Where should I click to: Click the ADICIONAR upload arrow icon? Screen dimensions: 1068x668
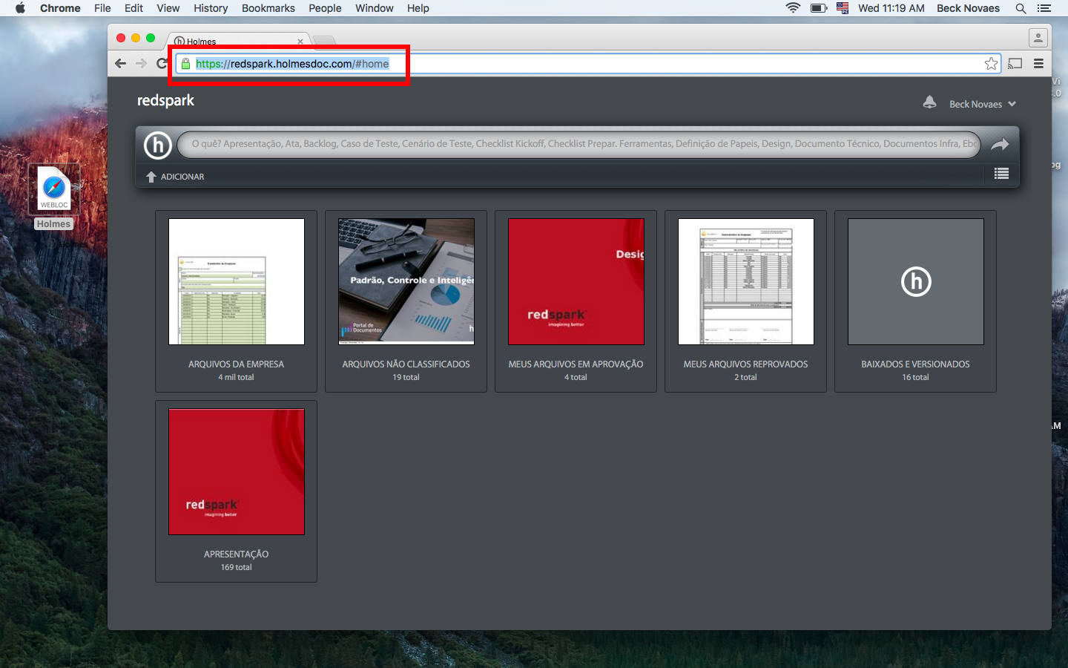pos(151,177)
